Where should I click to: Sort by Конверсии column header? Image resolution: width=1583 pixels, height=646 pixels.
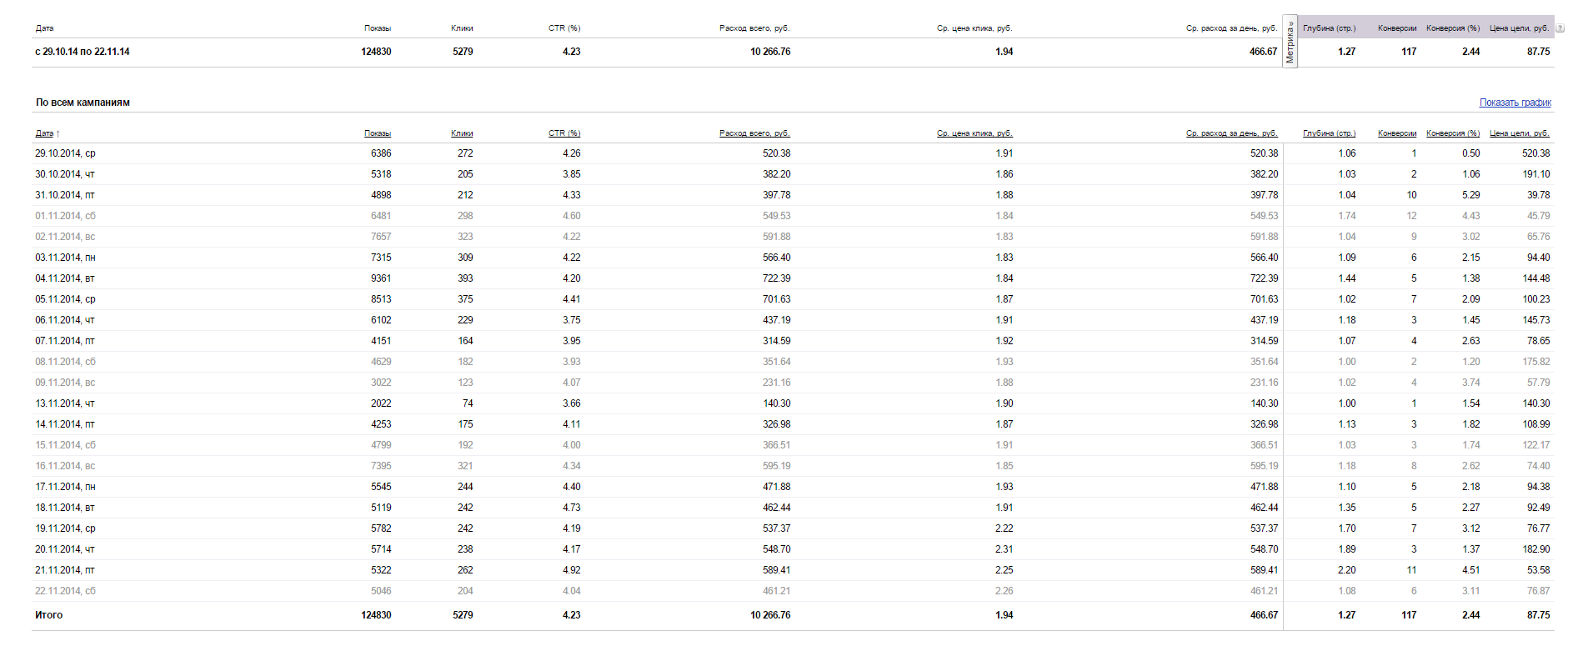(x=1397, y=133)
